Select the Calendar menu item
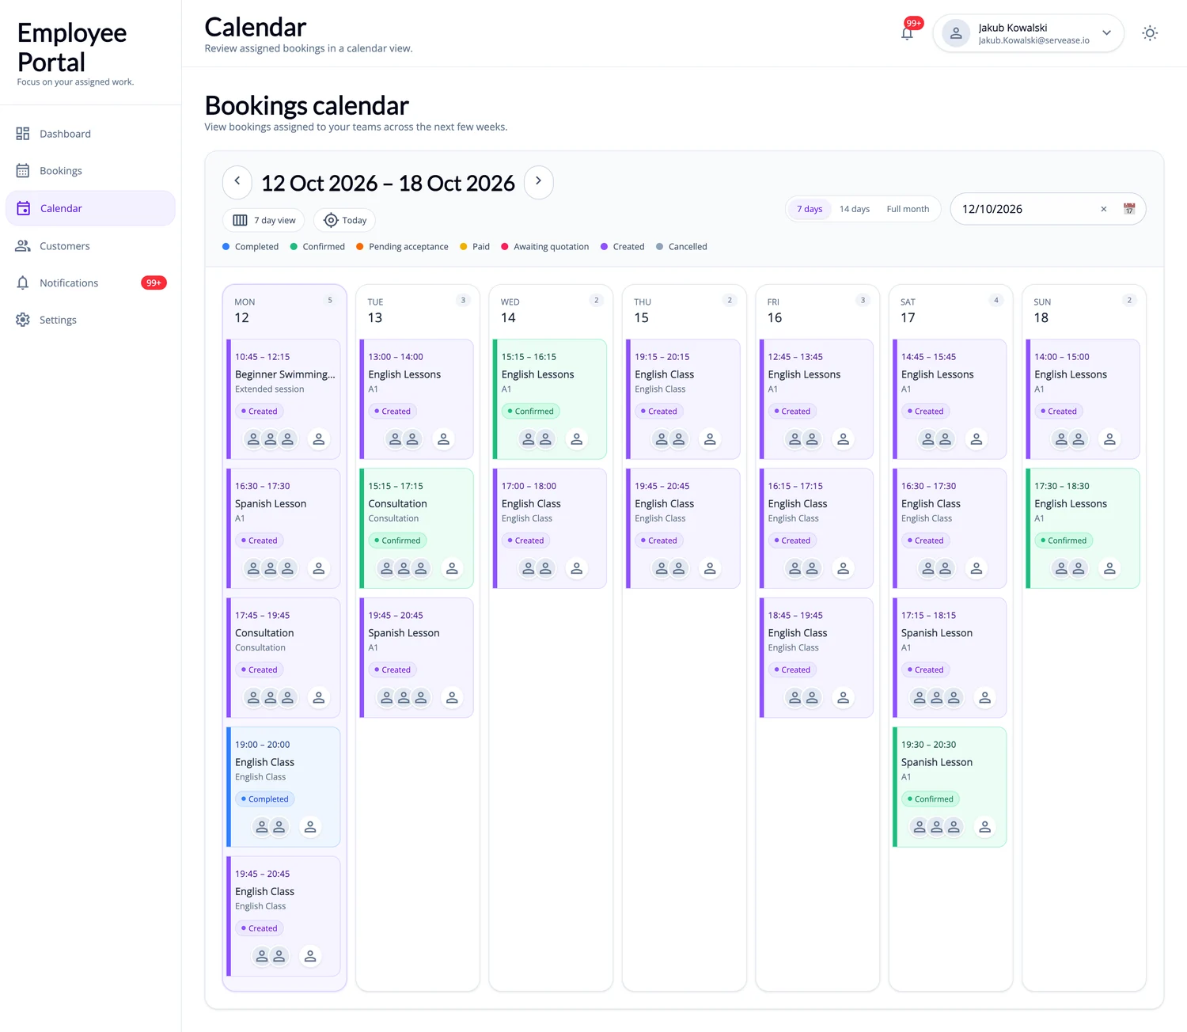This screenshot has height=1032, width=1187. tap(90, 208)
